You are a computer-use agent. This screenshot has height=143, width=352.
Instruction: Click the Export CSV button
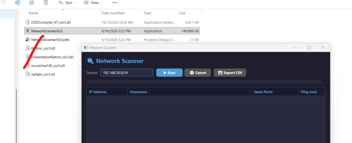point(230,73)
